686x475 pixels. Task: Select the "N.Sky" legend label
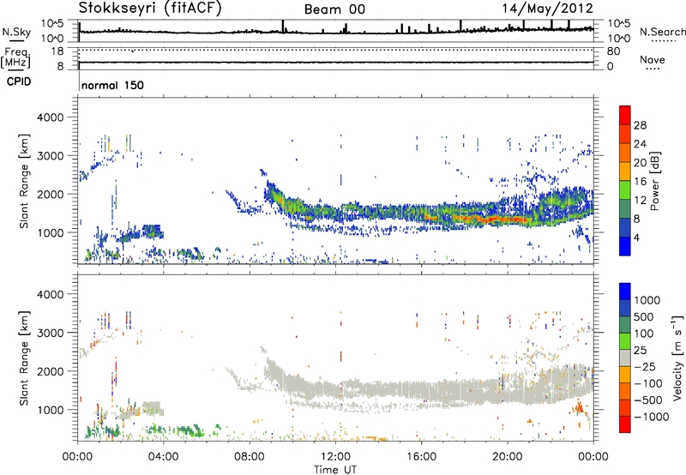coord(16,32)
